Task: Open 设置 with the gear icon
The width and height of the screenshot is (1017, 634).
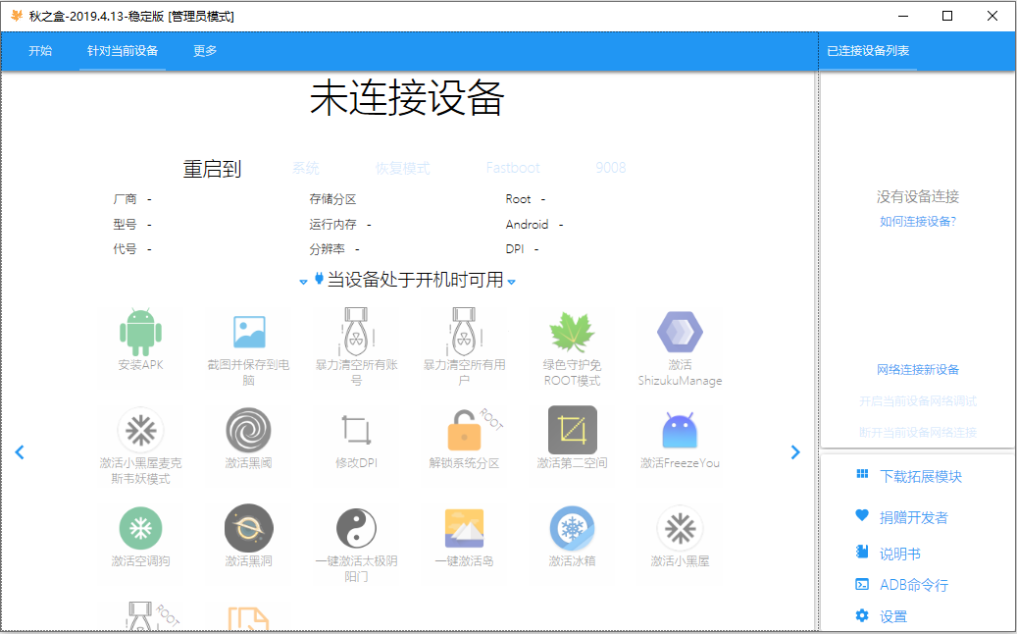Action: coord(892,616)
